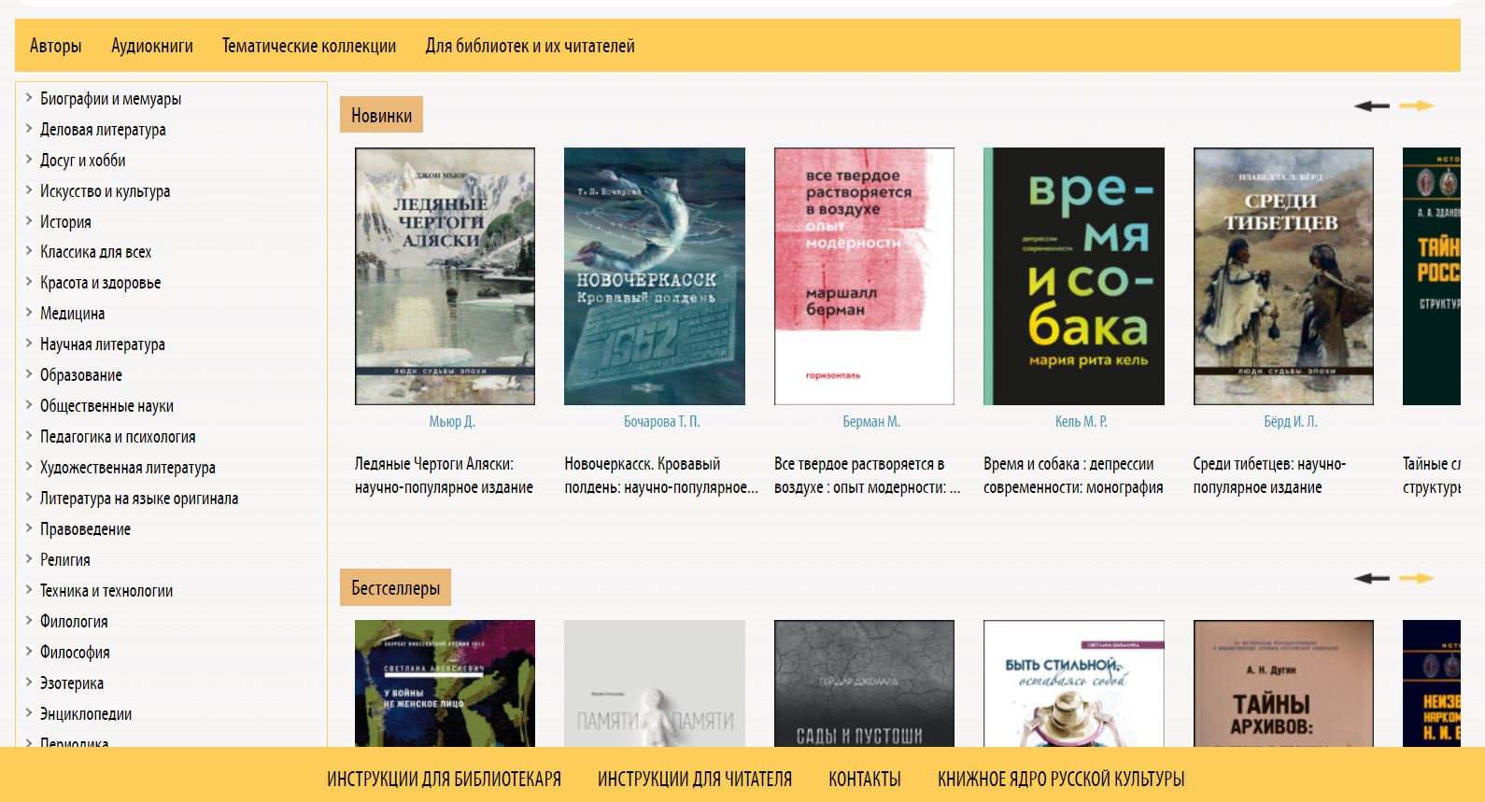This screenshot has width=1485, height=802.
Task: Select the Филология category
Action: (74, 622)
